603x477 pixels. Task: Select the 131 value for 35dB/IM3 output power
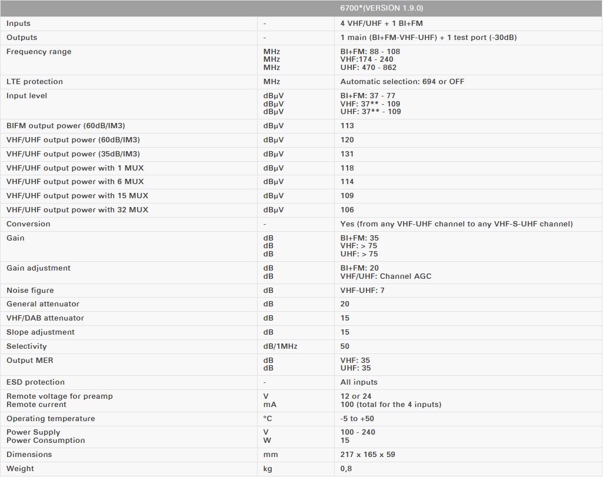(x=347, y=154)
